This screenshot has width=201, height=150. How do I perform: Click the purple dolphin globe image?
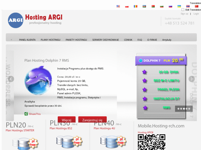click(x=39, y=80)
